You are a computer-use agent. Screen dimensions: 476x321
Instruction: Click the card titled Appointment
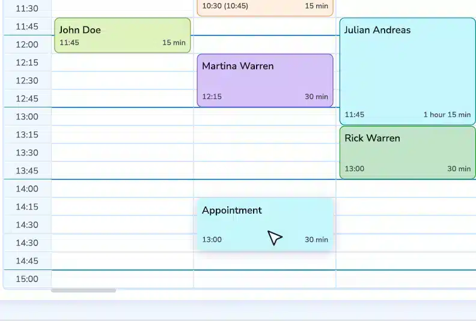[265, 224]
